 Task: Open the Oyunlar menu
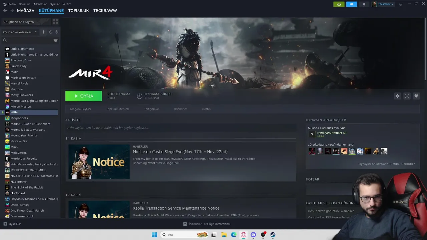click(55, 4)
